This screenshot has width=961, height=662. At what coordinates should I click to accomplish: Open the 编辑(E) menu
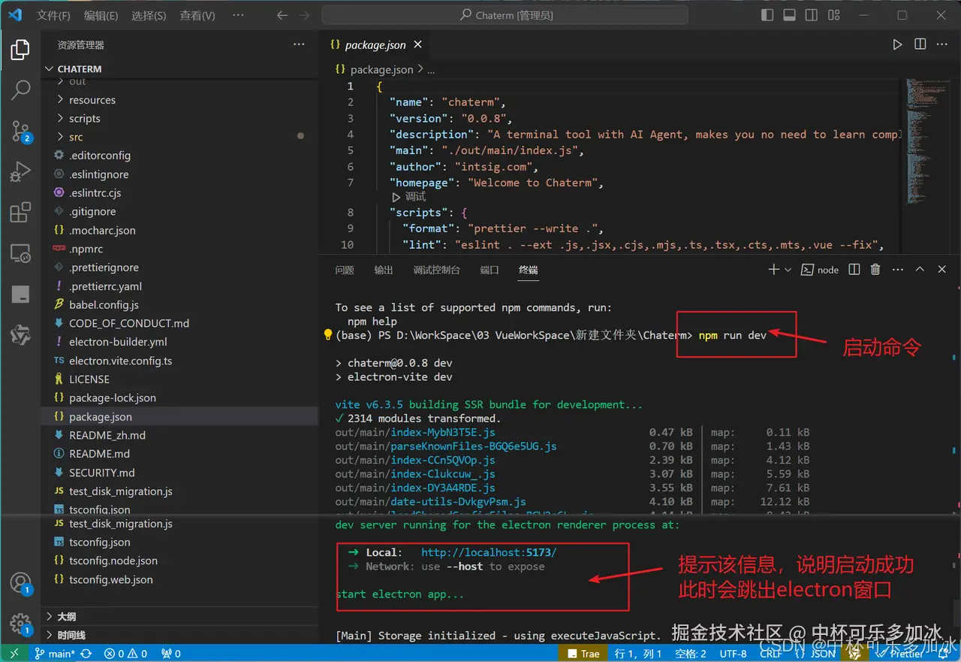point(101,16)
